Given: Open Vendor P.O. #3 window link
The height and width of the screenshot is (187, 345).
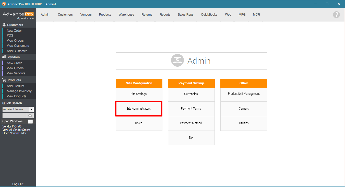Looking at the screenshot, I should pyautogui.click(x=12, y=126).
